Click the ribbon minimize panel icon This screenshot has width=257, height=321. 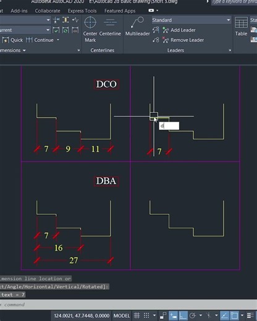(151, 10)
